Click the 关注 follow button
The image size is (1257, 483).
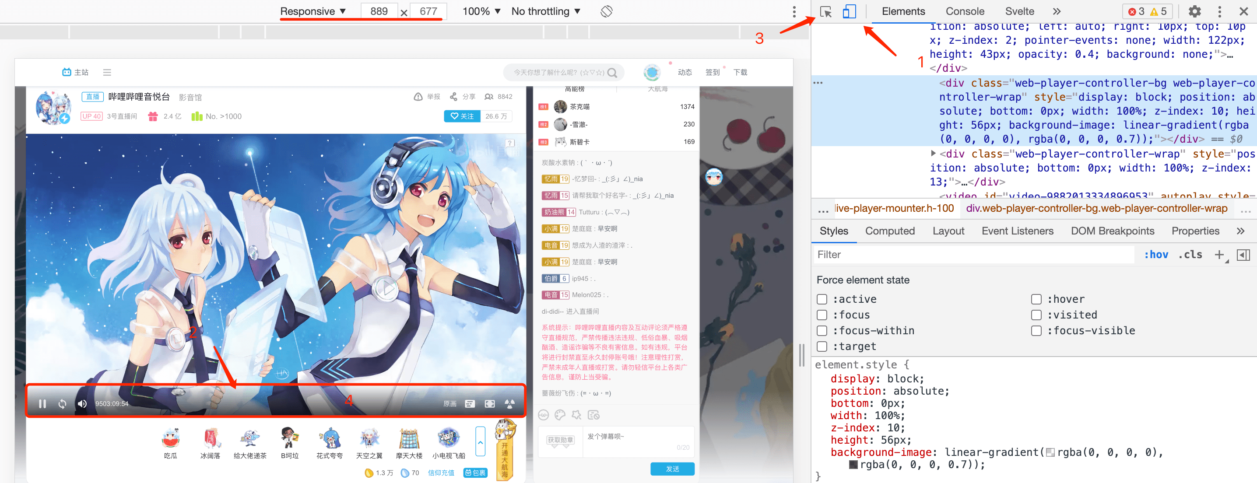coord(462,116)
